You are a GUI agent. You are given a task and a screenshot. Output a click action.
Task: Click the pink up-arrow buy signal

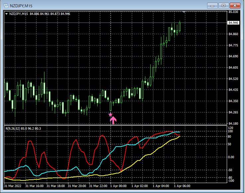(x=113, y=120)
